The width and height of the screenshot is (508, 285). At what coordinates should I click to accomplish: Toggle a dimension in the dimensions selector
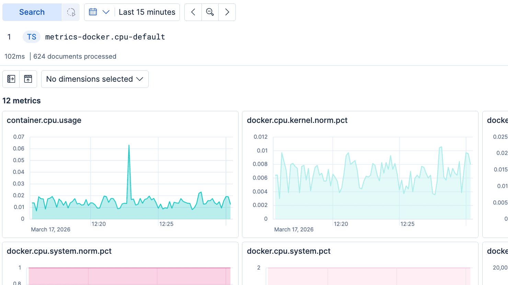coord(95,79)
